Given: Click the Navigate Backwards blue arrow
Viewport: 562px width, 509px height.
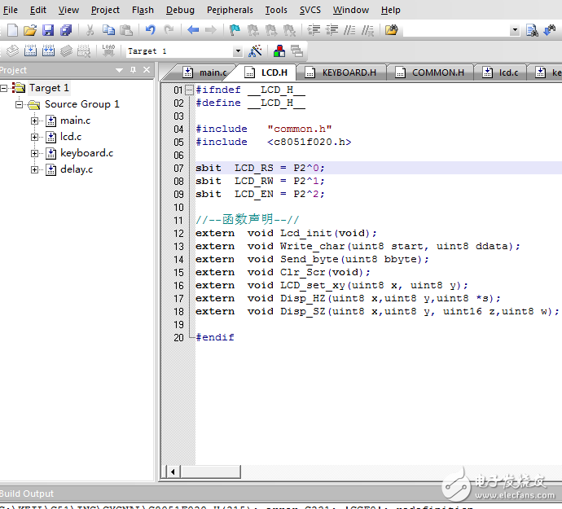Looking at the screenshot, I should pyautogui.click(x=193, y=30).
